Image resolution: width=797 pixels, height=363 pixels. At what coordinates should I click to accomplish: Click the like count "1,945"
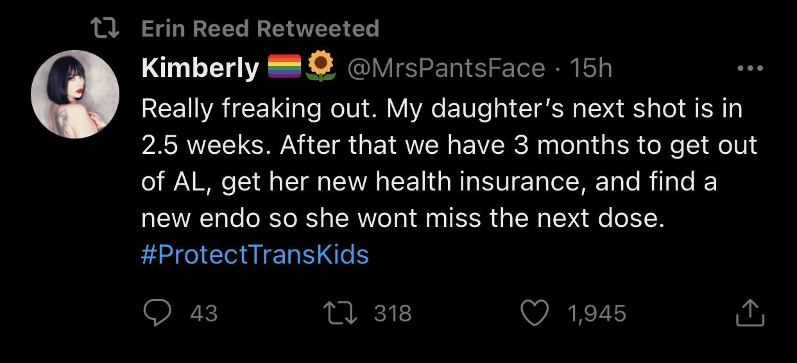pos(596,314)
